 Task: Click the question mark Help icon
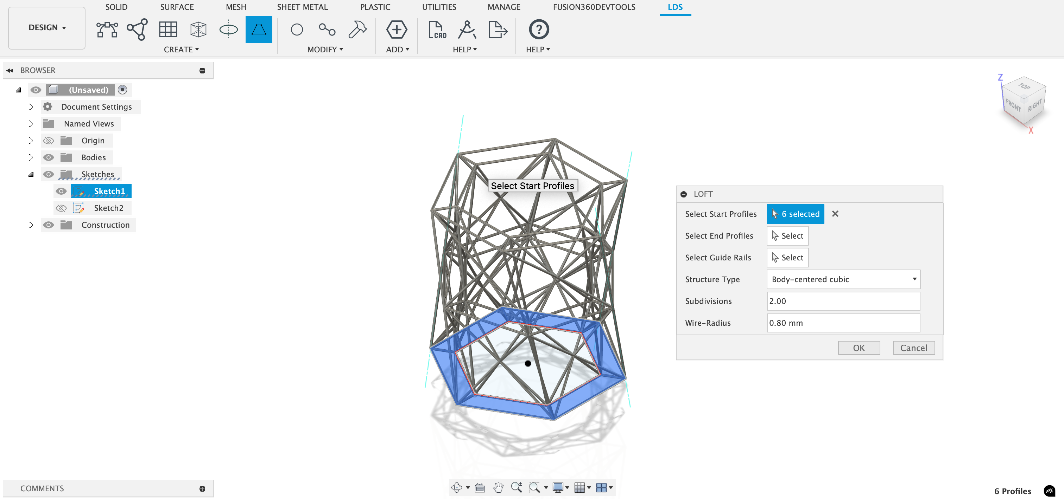pyautogui.click(x=539, y=29)
